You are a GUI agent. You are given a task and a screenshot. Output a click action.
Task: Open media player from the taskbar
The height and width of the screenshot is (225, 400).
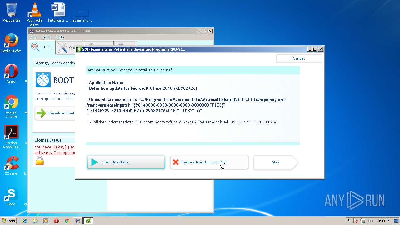coord(46,221)
